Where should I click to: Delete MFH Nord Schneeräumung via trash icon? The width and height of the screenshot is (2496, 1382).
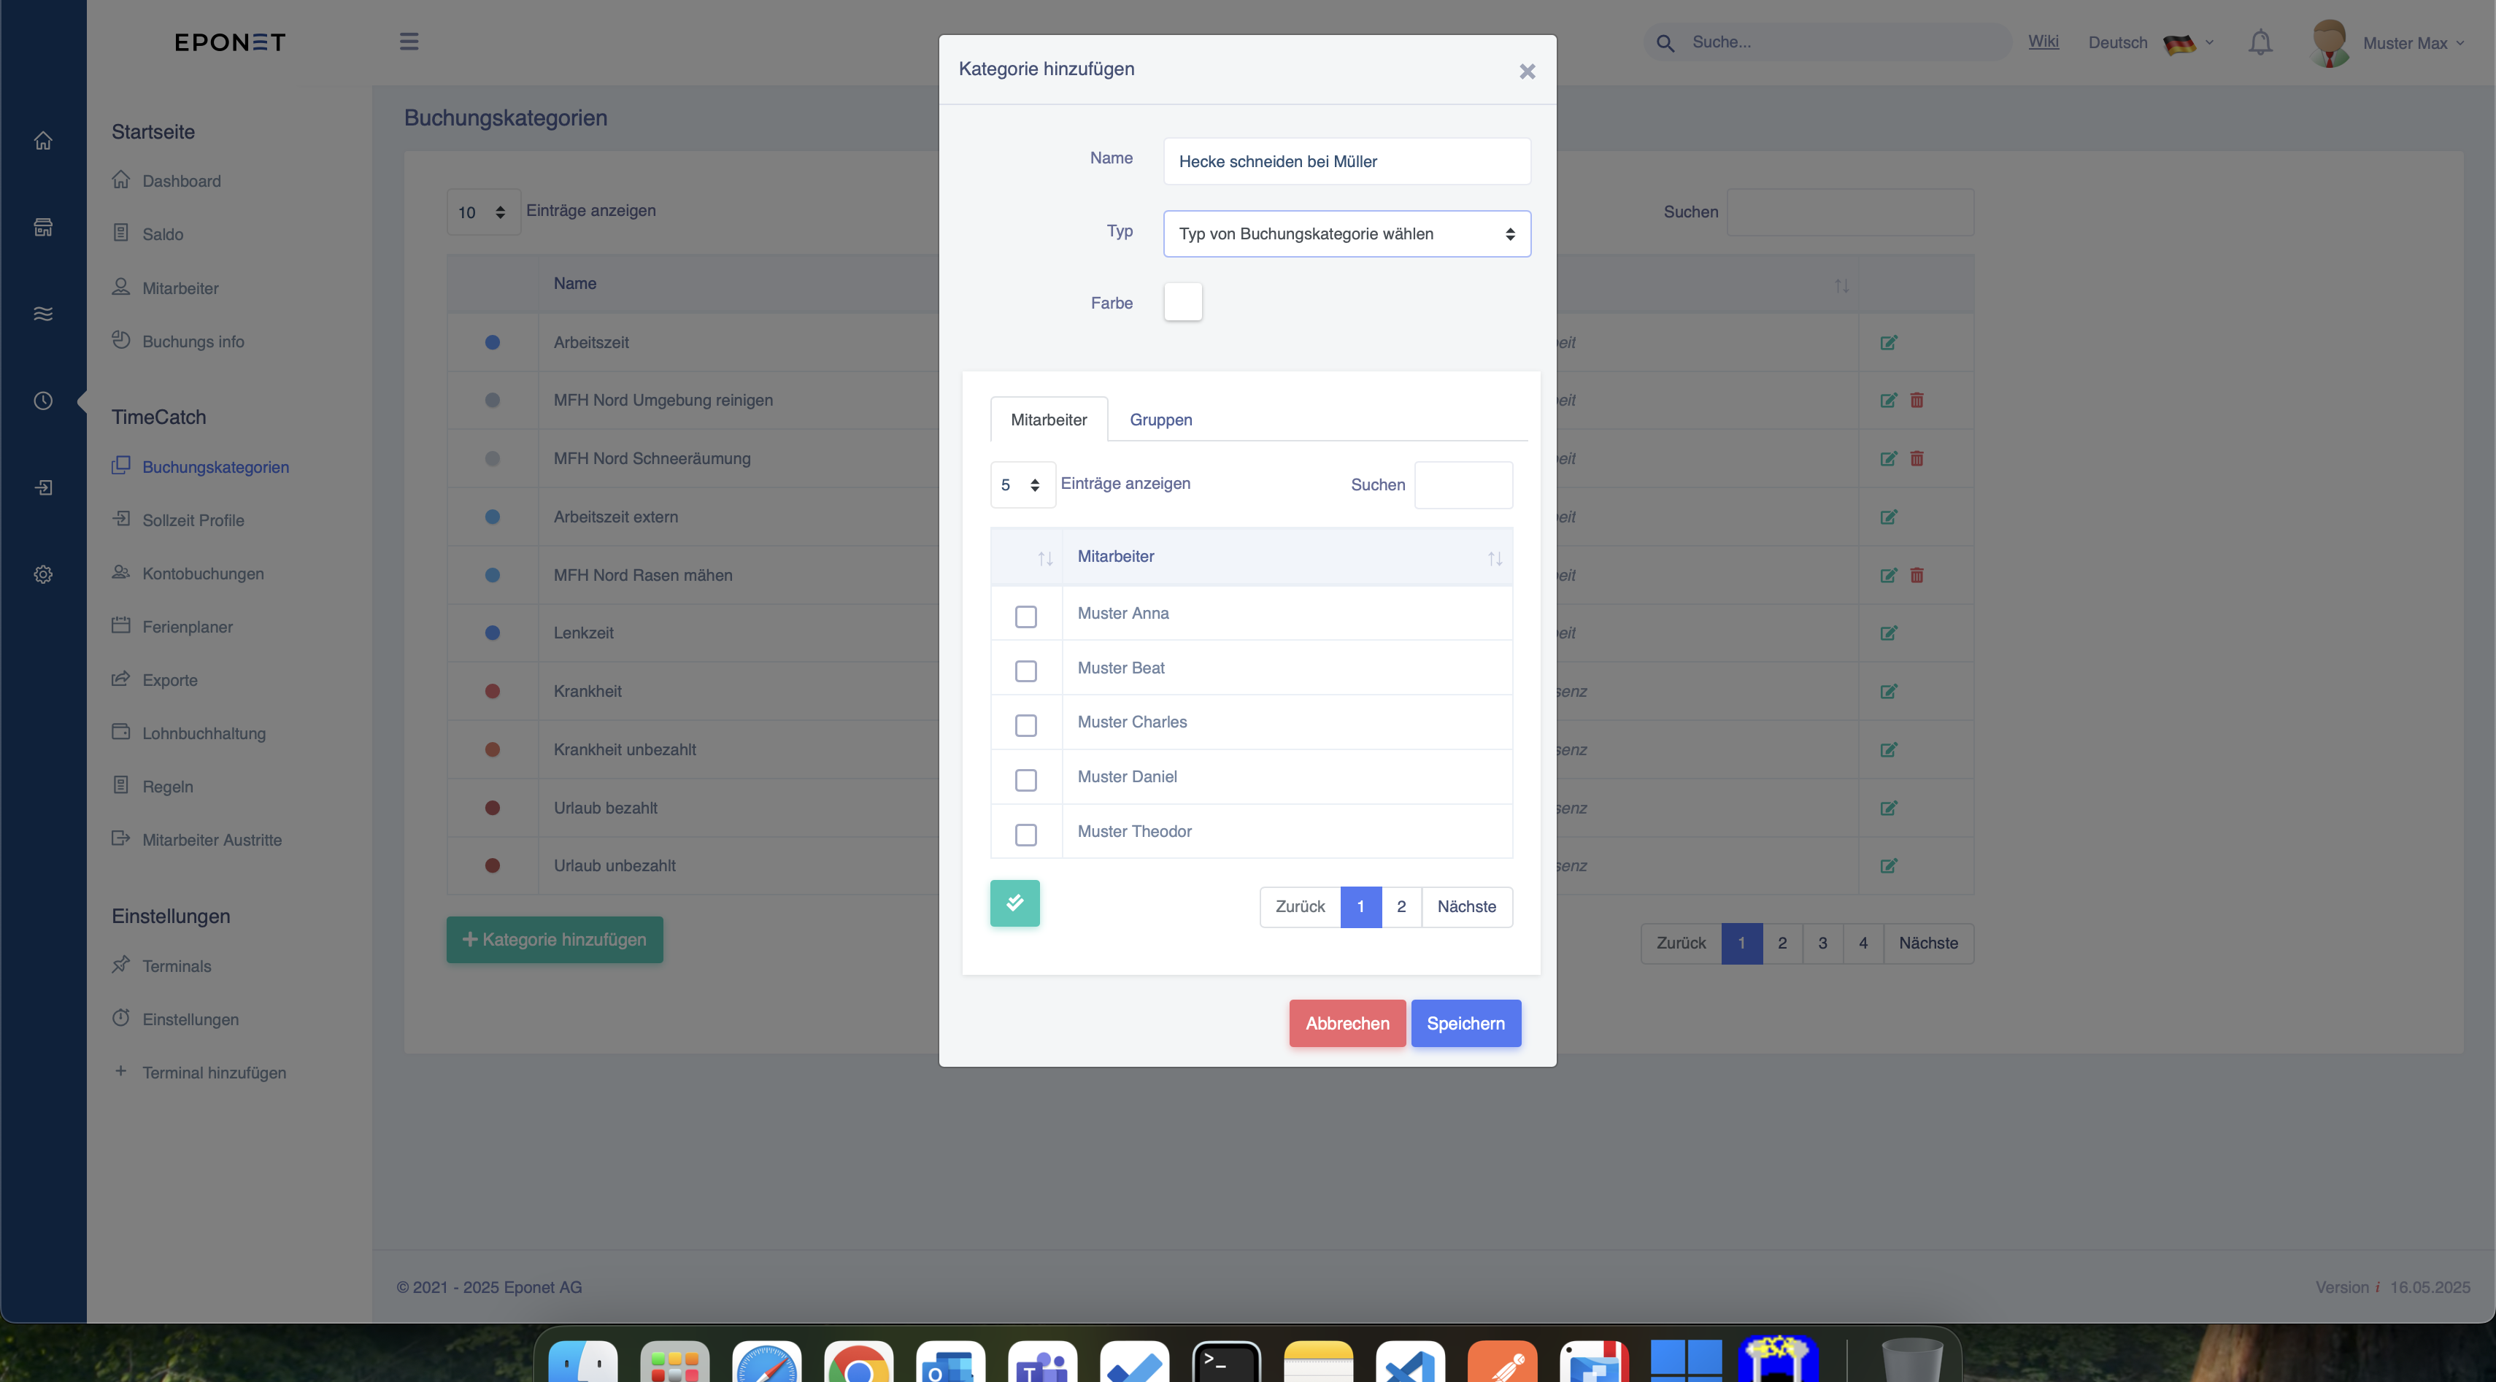tap(1917, 458)
